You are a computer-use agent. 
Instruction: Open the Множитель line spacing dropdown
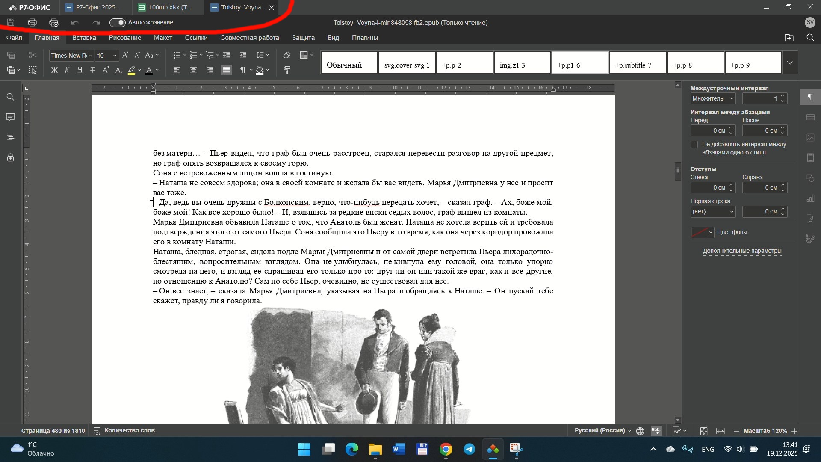[x=713, y=98]
